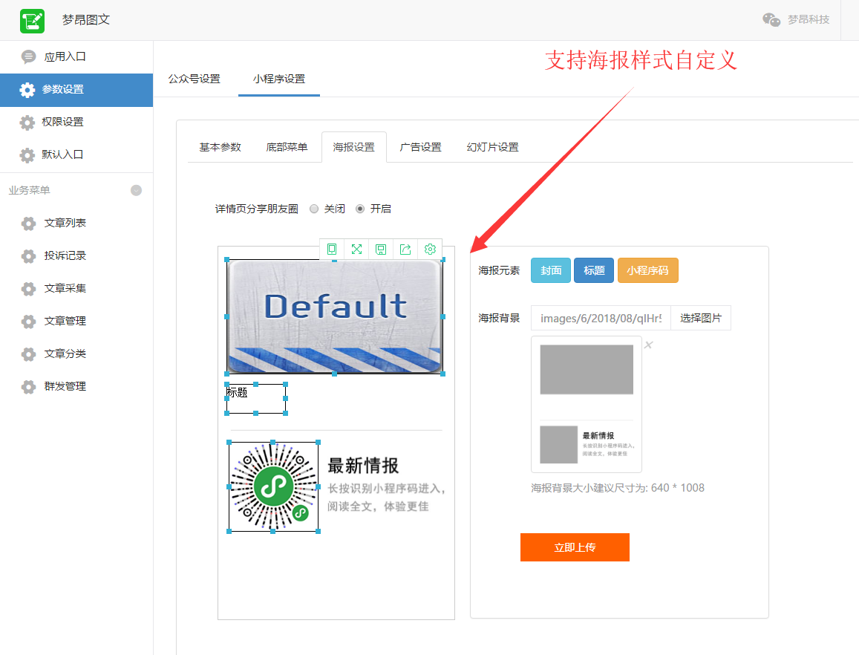
Task: Click the tablet preview icon in poster toolbar
Action: coord(331,250)
